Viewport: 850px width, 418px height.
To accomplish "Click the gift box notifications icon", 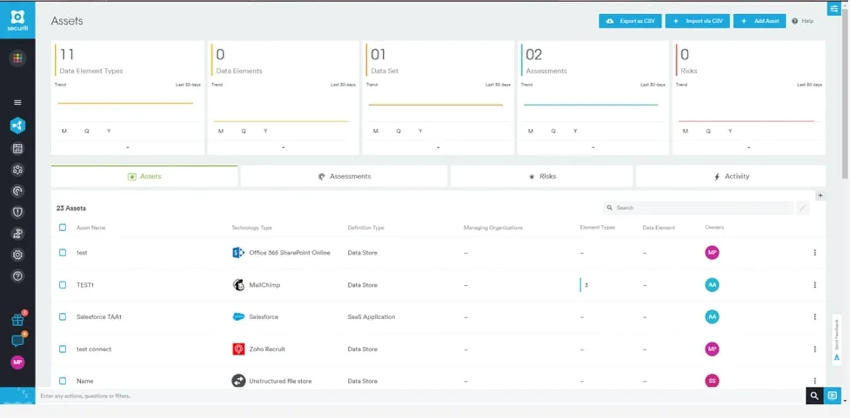I will pyautogui.click(x=17, y=320).
